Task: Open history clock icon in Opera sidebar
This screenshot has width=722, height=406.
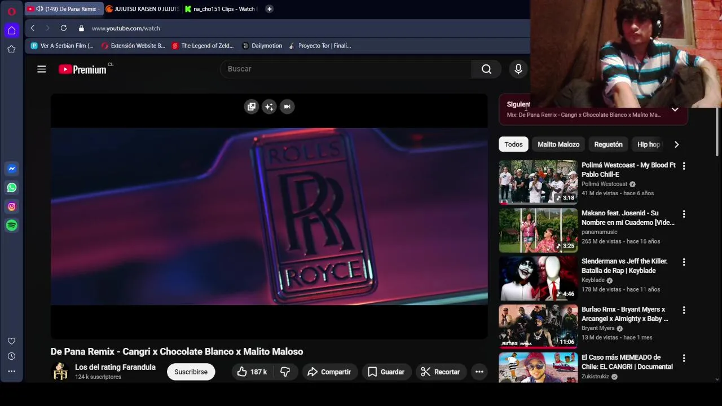Action: pos(11,356)
